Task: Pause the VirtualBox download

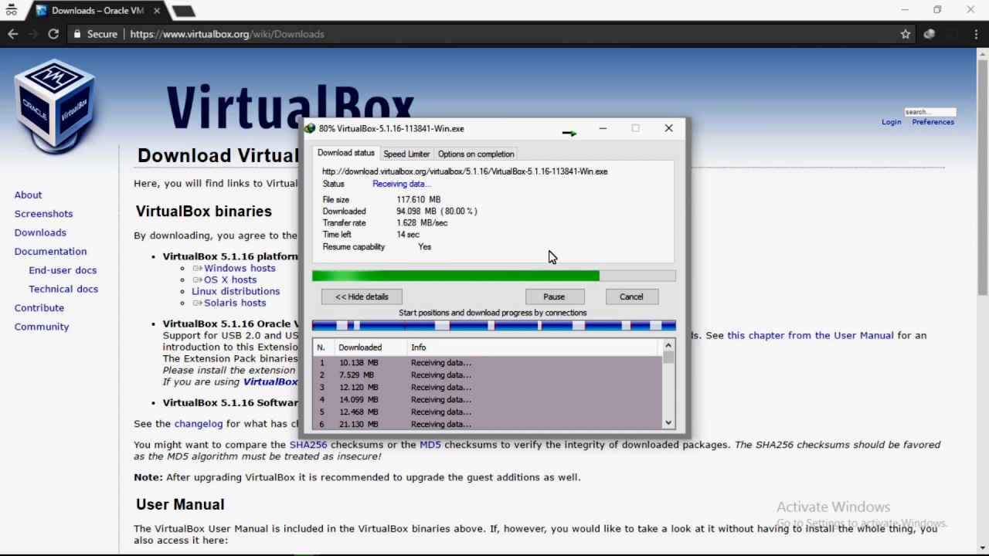Action: pyautogui.click(x=554, y=297)
